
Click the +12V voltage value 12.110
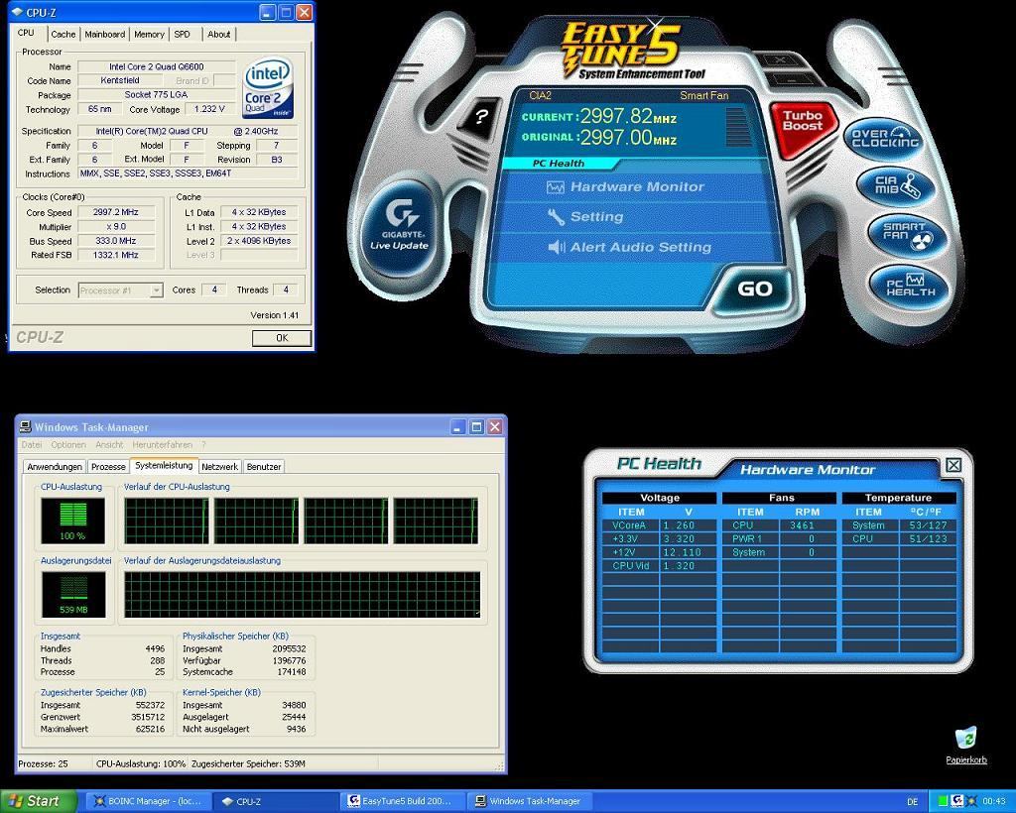pos(682,553)
